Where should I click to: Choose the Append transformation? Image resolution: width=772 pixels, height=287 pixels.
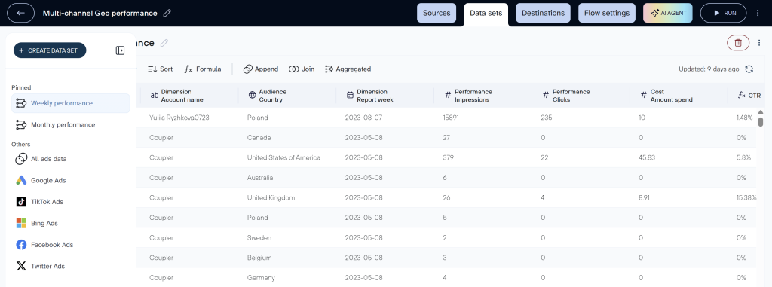[x=261, y=69]
